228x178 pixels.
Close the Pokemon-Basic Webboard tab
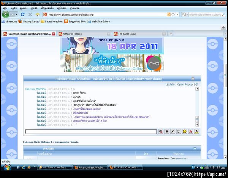coord(54,34)
